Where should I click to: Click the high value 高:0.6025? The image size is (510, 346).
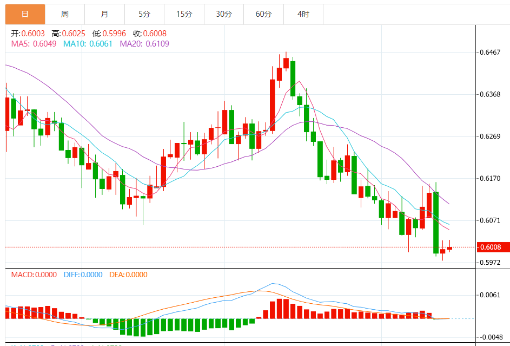tap(68, 34)
